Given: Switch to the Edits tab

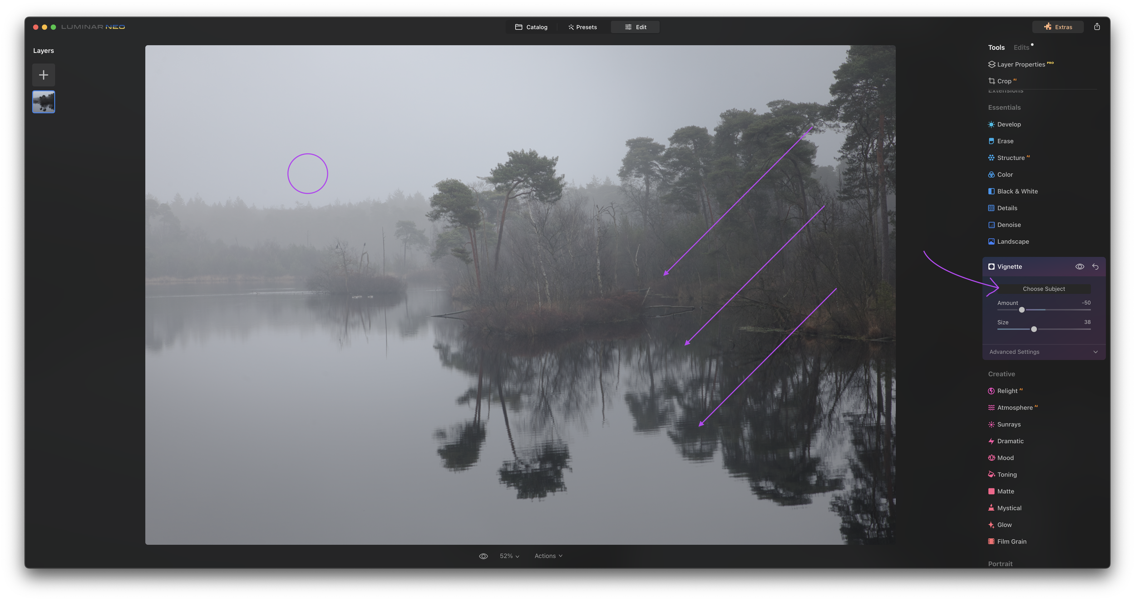Looking at the screenshot, I should coord(1021,48).
